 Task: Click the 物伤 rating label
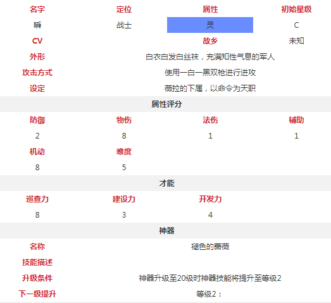point(124,120)
